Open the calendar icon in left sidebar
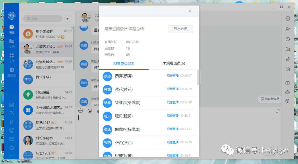The image size is (298, 164). pyautogui.click(x=12, y=105)
